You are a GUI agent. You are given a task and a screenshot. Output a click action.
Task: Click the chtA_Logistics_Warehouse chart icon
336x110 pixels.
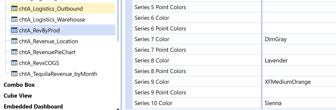point(14,20)
